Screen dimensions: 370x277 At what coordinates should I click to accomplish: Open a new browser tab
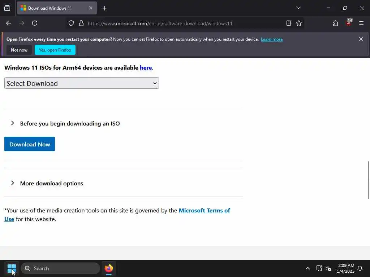tap(104, 8)
